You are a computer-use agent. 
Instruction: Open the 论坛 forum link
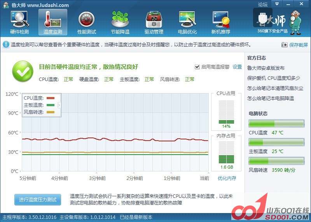(x=263, y=4)
